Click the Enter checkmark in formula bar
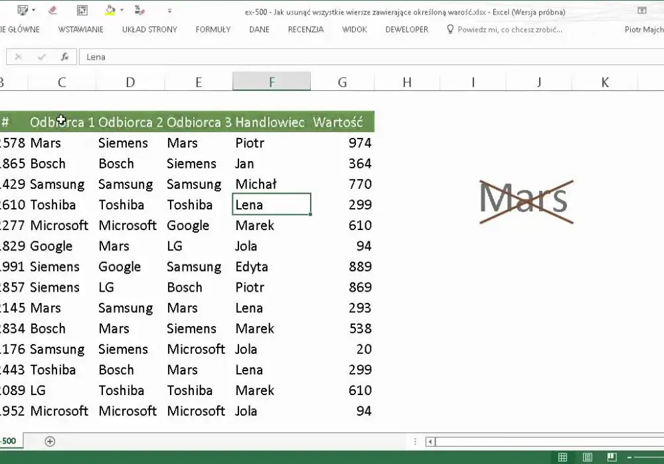Screen dimensions: 664x464 (41, 56)
